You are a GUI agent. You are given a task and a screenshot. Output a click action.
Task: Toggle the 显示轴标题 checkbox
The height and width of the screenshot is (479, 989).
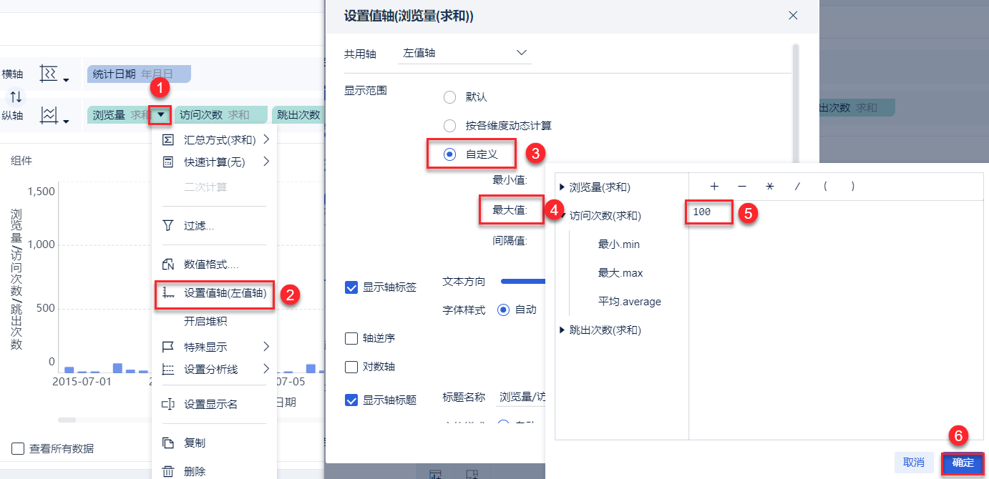[x=351, y=400]
